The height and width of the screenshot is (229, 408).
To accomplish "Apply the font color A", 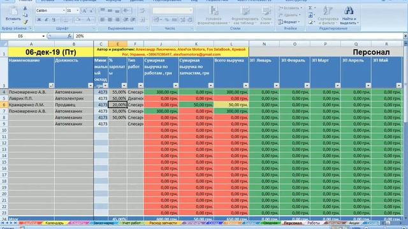I will [89, 20].
